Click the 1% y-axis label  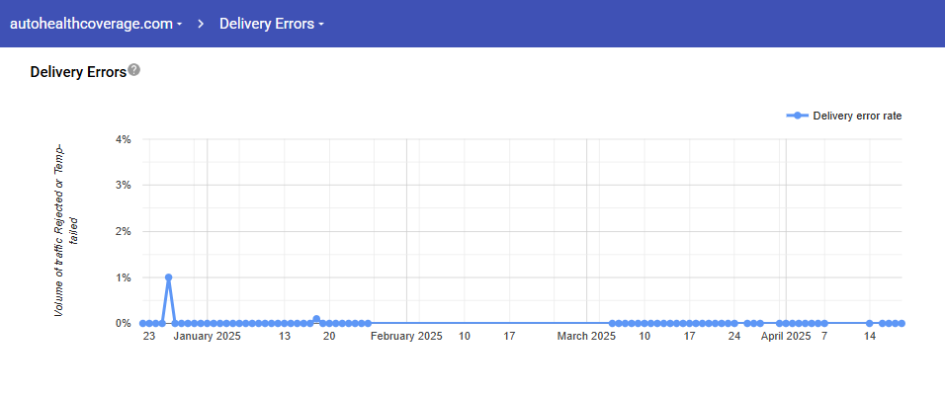124,277
